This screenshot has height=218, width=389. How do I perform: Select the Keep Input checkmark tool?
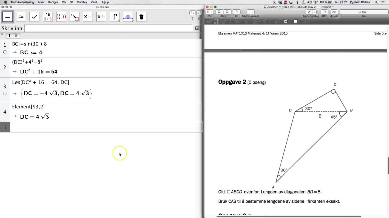point(34,17)
